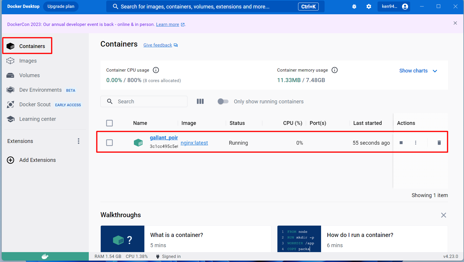Open the How do I run a container walkthrough
The image size is (464, 262).
tap(362, 239)
